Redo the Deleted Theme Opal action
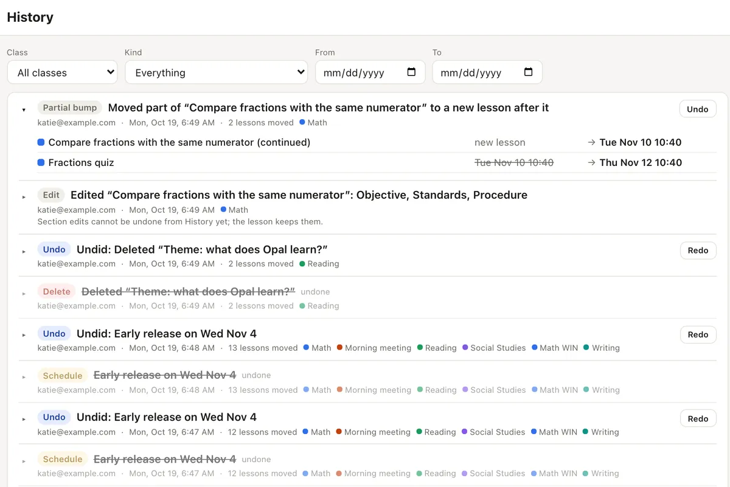This screenshot has height=487, width=730. (698, 250)
